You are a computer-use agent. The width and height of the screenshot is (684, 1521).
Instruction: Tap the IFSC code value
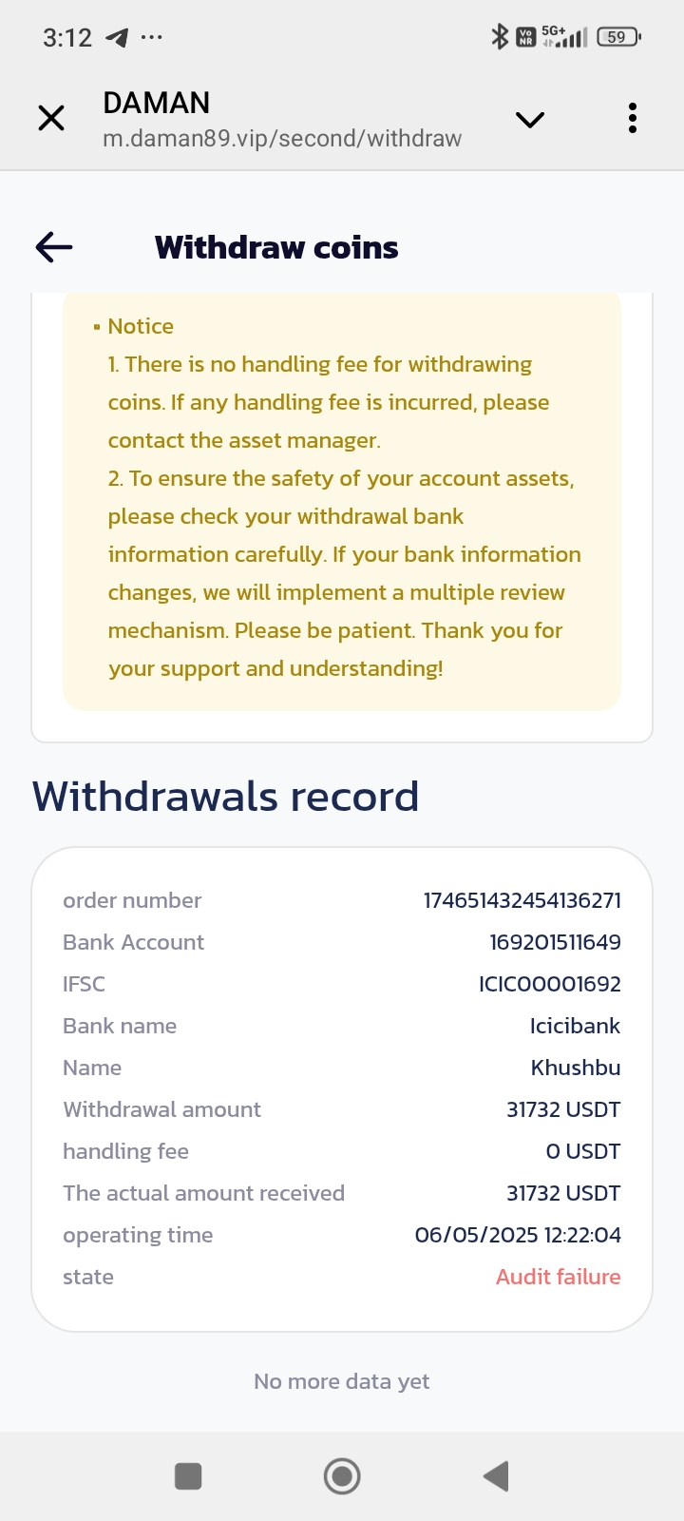click(x=549, y=984)
